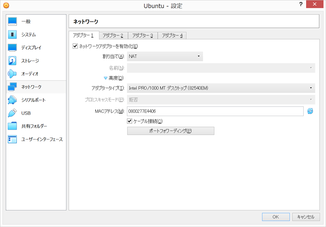The image size is (326, 227).
Task: Regenerate MAC address with refresh icon
Action: pos(310,111)
